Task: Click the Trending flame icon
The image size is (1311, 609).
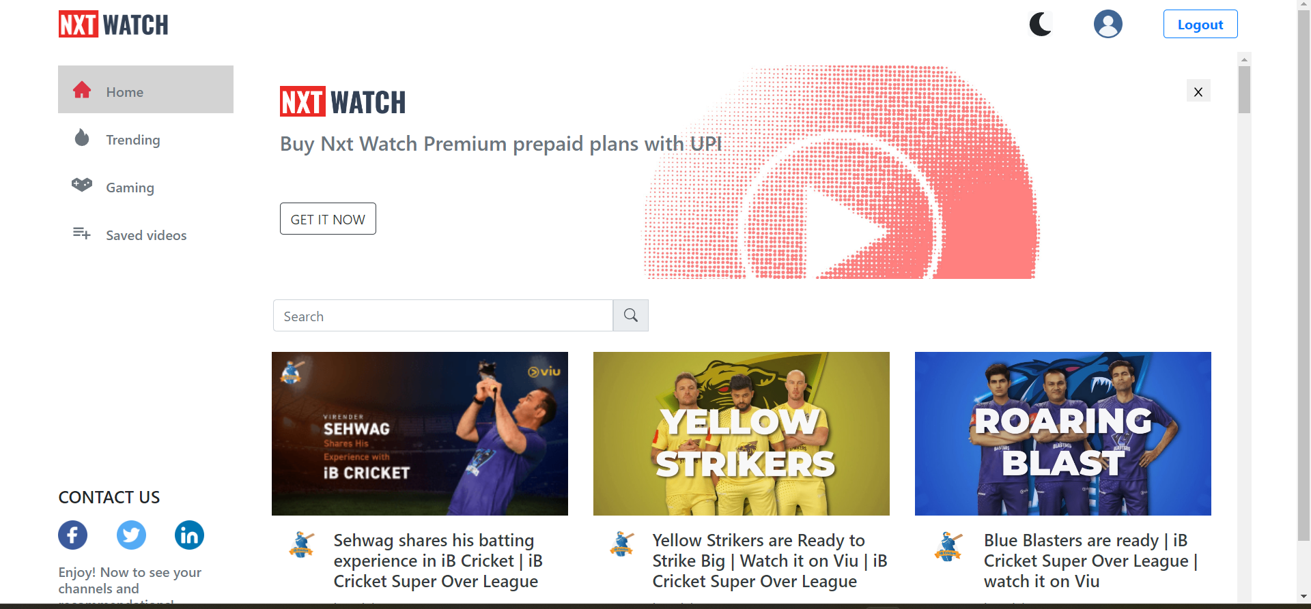Action: [x=82, y=138]
